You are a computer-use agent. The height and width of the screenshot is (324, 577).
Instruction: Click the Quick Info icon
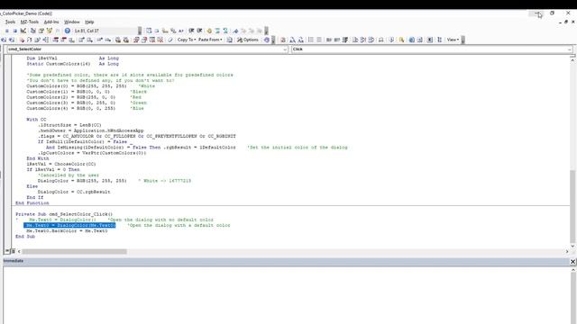[x=165, y=31]
